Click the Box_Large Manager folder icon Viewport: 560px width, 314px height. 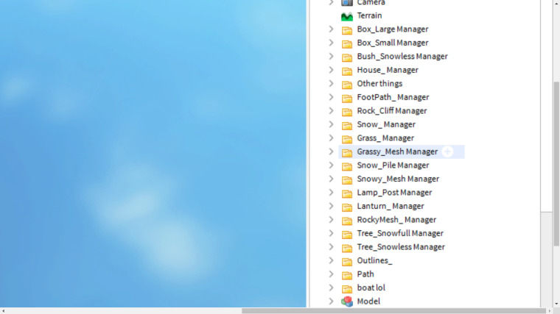(x=347, y=30)
